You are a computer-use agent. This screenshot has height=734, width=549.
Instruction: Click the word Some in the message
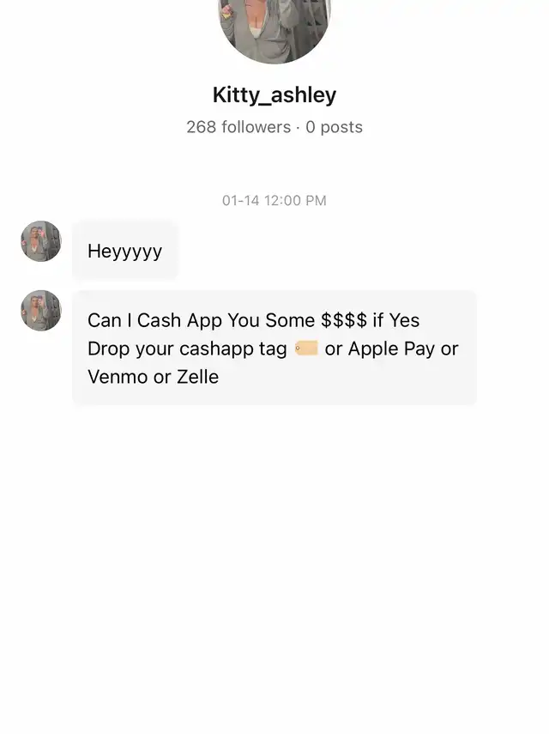(290, 320)
